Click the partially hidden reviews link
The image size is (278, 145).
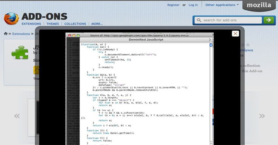tap(247, 50)
